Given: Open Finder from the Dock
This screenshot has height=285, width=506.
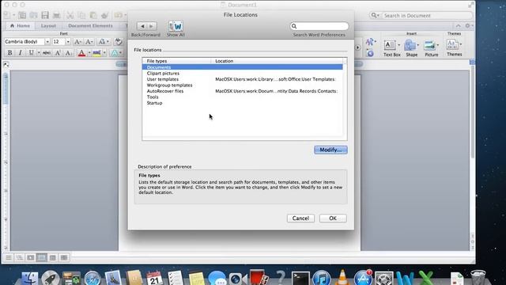Looking at the screenshot, I should [29, 278].
